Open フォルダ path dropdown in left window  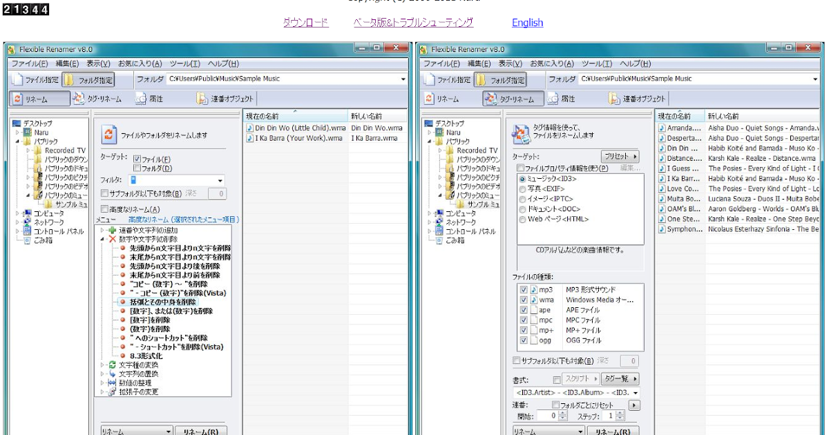[403, 79]
